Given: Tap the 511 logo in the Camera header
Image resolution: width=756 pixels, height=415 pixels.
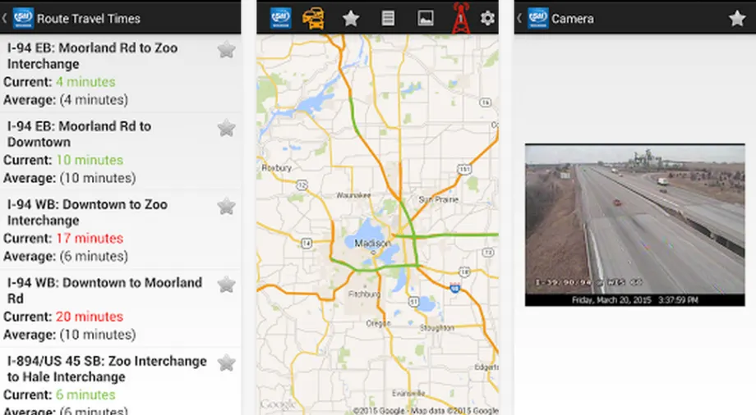Looking at the screenshot, I should [537, 18].
